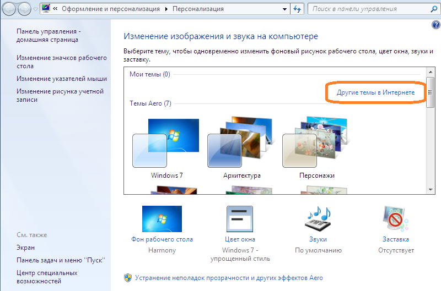Viewport: 441px width, 291px height.
Task: Click the theme list scrollbar thumb
Action: coord(431,92)
